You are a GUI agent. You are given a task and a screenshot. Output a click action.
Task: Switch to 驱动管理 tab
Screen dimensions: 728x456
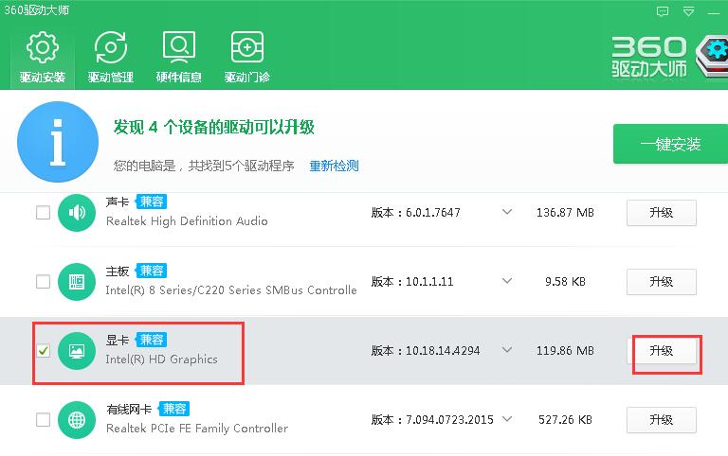click(111, 57)
